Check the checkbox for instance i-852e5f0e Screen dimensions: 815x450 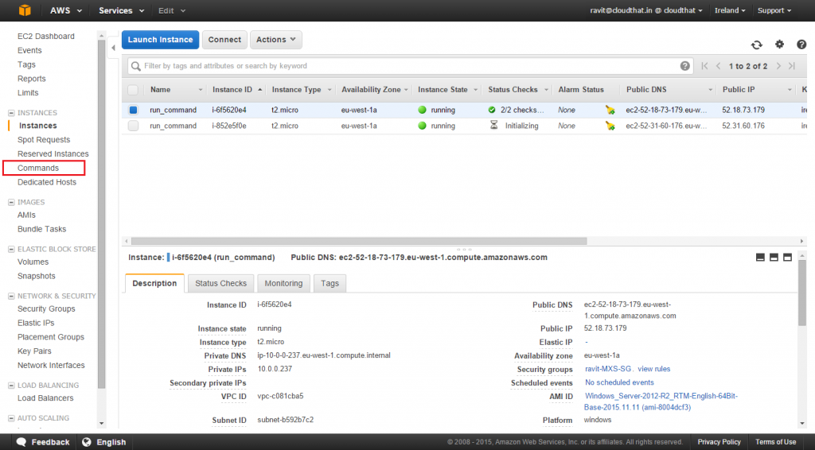click(x=133, y=126)
